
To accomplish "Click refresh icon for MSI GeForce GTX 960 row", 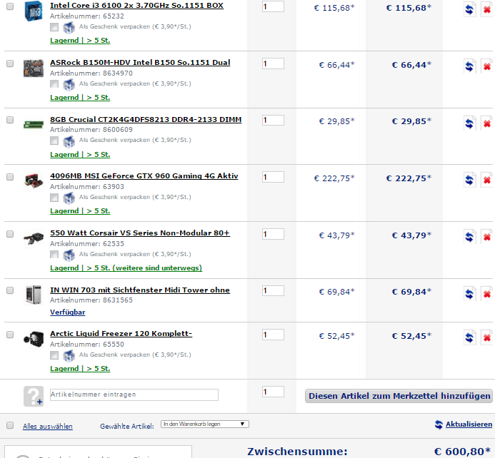I will point(469,180).
